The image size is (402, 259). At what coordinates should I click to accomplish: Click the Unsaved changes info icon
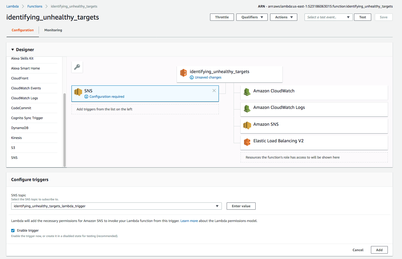coord(192,77)
